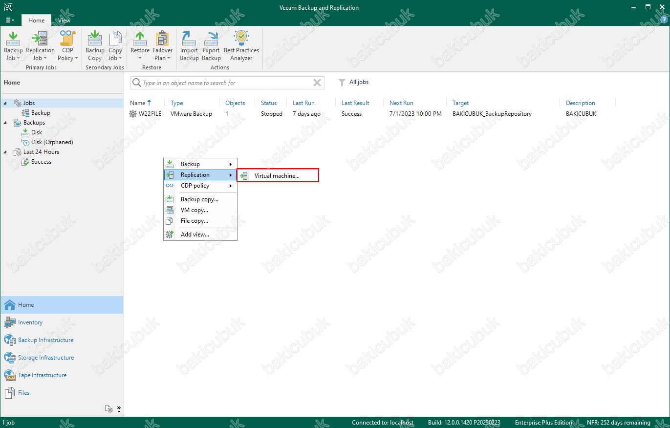Open the CDP Policy ribbon button

pyautogui.click(x=67, y=46)
